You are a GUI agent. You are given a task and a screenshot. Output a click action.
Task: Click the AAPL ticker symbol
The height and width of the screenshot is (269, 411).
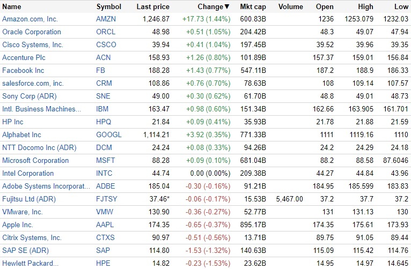pyautogui.click(x=106, y=225)
